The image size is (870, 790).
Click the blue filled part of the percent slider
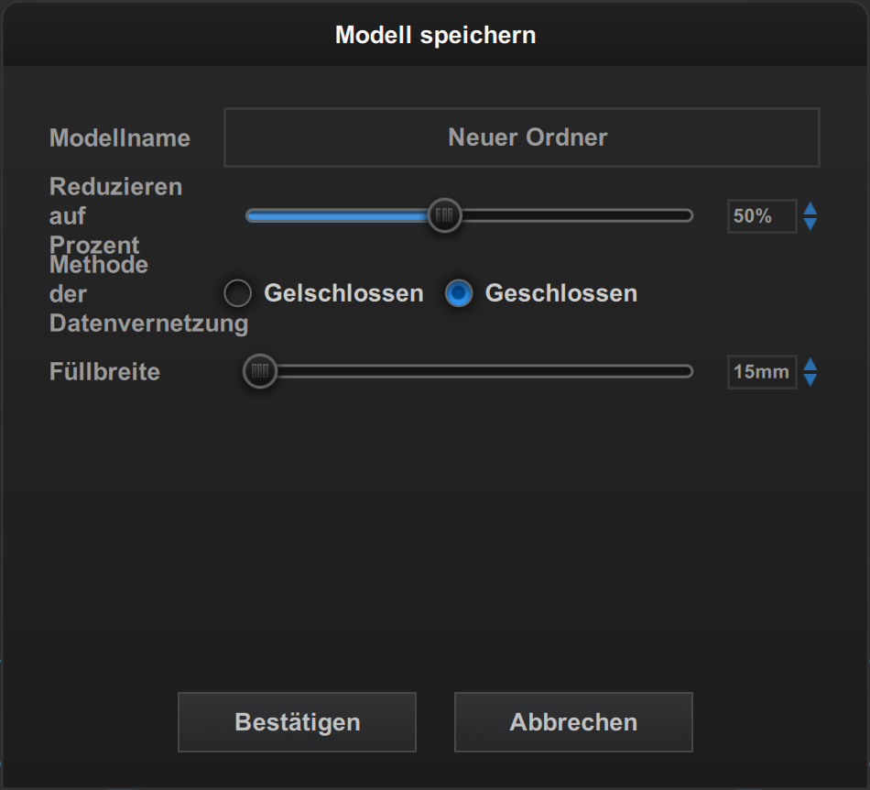pyautogui.click(x=337, y=216)
